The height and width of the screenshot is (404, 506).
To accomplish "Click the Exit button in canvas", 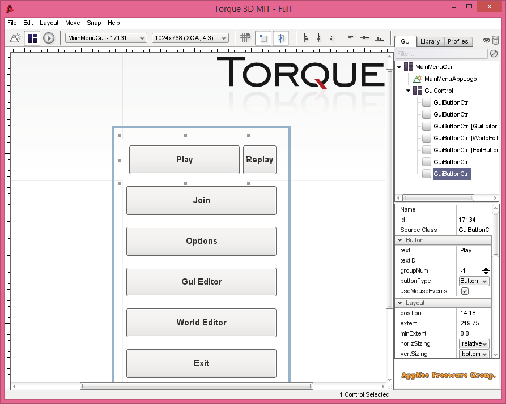I will [x=201, y=363].
